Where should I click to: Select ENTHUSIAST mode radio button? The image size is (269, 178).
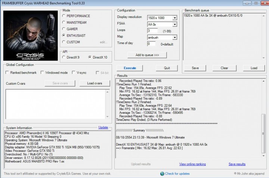64,35
